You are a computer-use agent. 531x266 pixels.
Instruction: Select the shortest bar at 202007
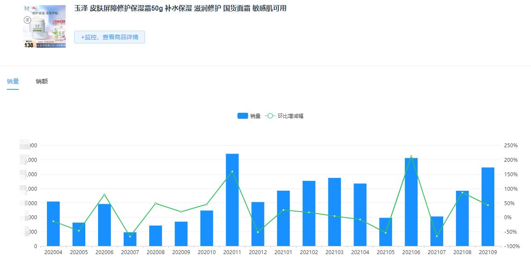(130, 238)
